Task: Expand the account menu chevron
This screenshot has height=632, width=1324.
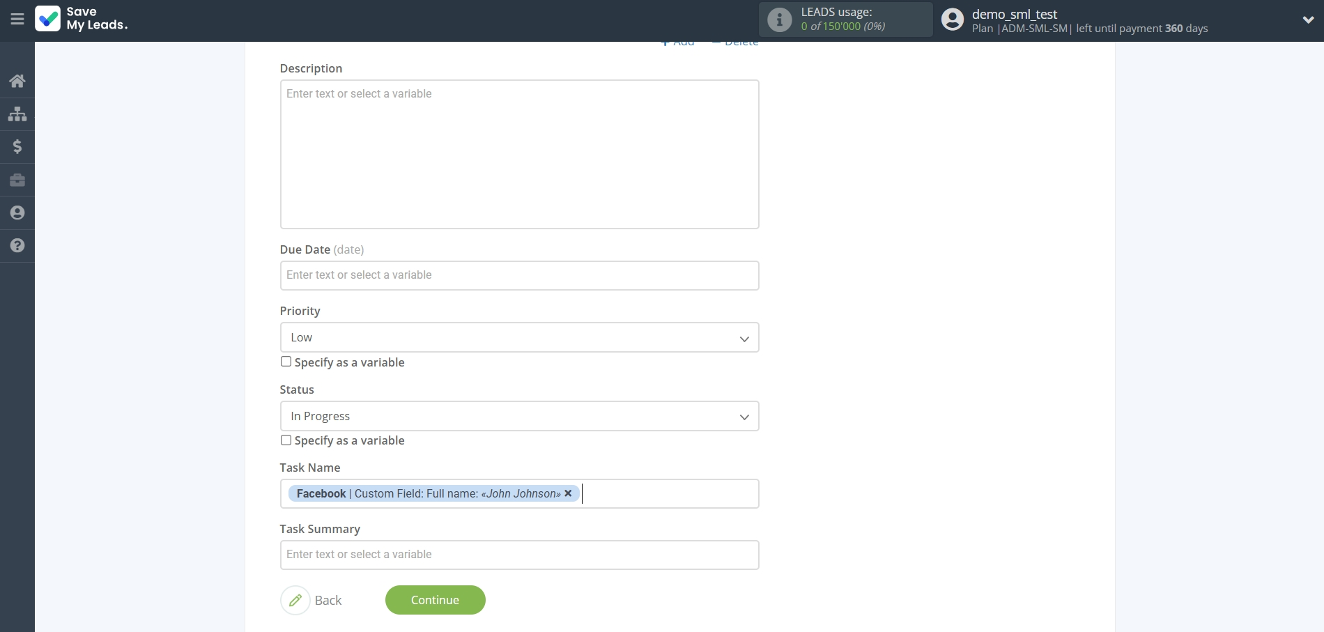Action: pyautogui.click(x=1308, y=20)
